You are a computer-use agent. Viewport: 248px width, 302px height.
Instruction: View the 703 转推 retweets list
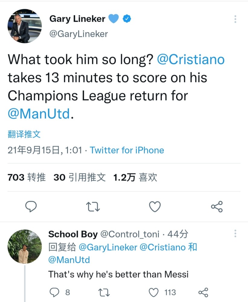[27, 177]
